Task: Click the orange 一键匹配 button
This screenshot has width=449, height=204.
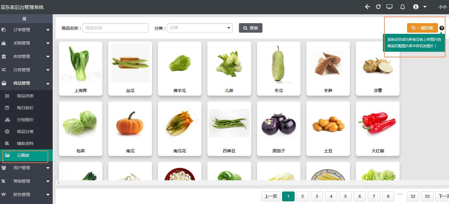Action: pyautogui.click(x=422, y=28)
